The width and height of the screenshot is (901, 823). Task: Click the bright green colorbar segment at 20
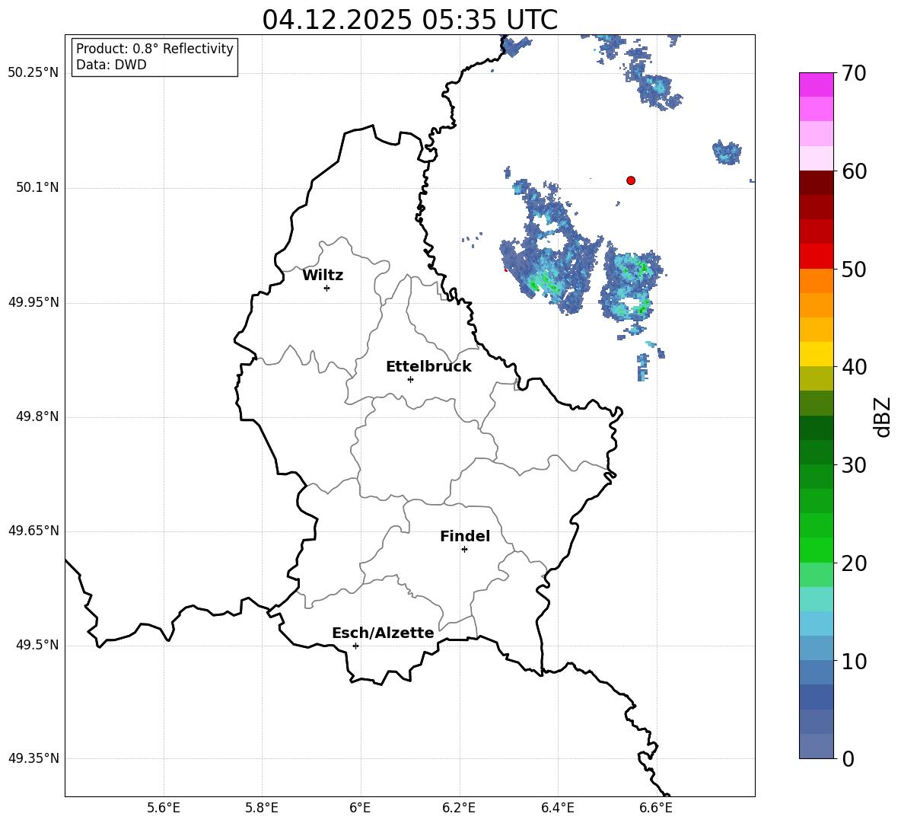pyautogui.click(x=817, y=550)
